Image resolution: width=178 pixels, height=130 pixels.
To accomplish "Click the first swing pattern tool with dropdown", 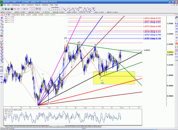I will [x=64, y=9].
